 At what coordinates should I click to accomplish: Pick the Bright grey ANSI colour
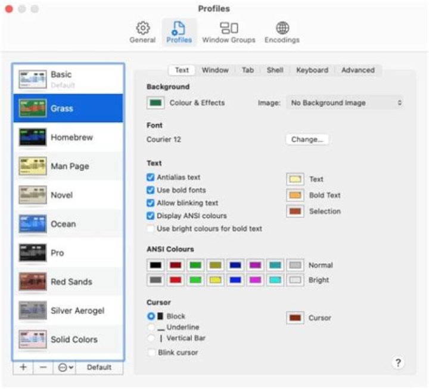click(x=156, y=280)
